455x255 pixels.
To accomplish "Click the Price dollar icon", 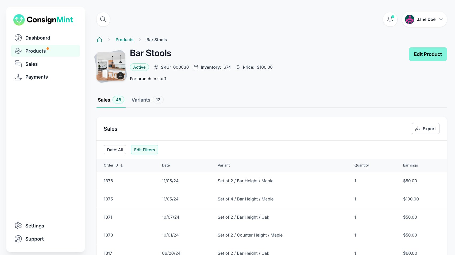I will (x=238, y=67).
